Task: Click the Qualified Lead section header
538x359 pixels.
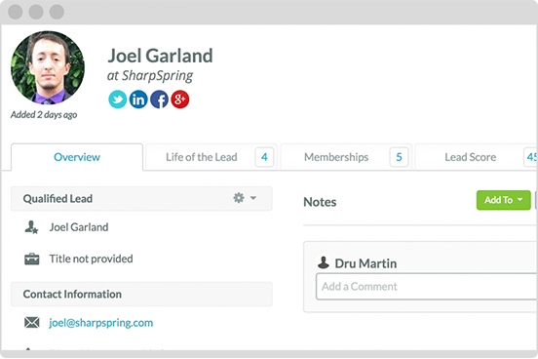Action: (x=141, y=199)
